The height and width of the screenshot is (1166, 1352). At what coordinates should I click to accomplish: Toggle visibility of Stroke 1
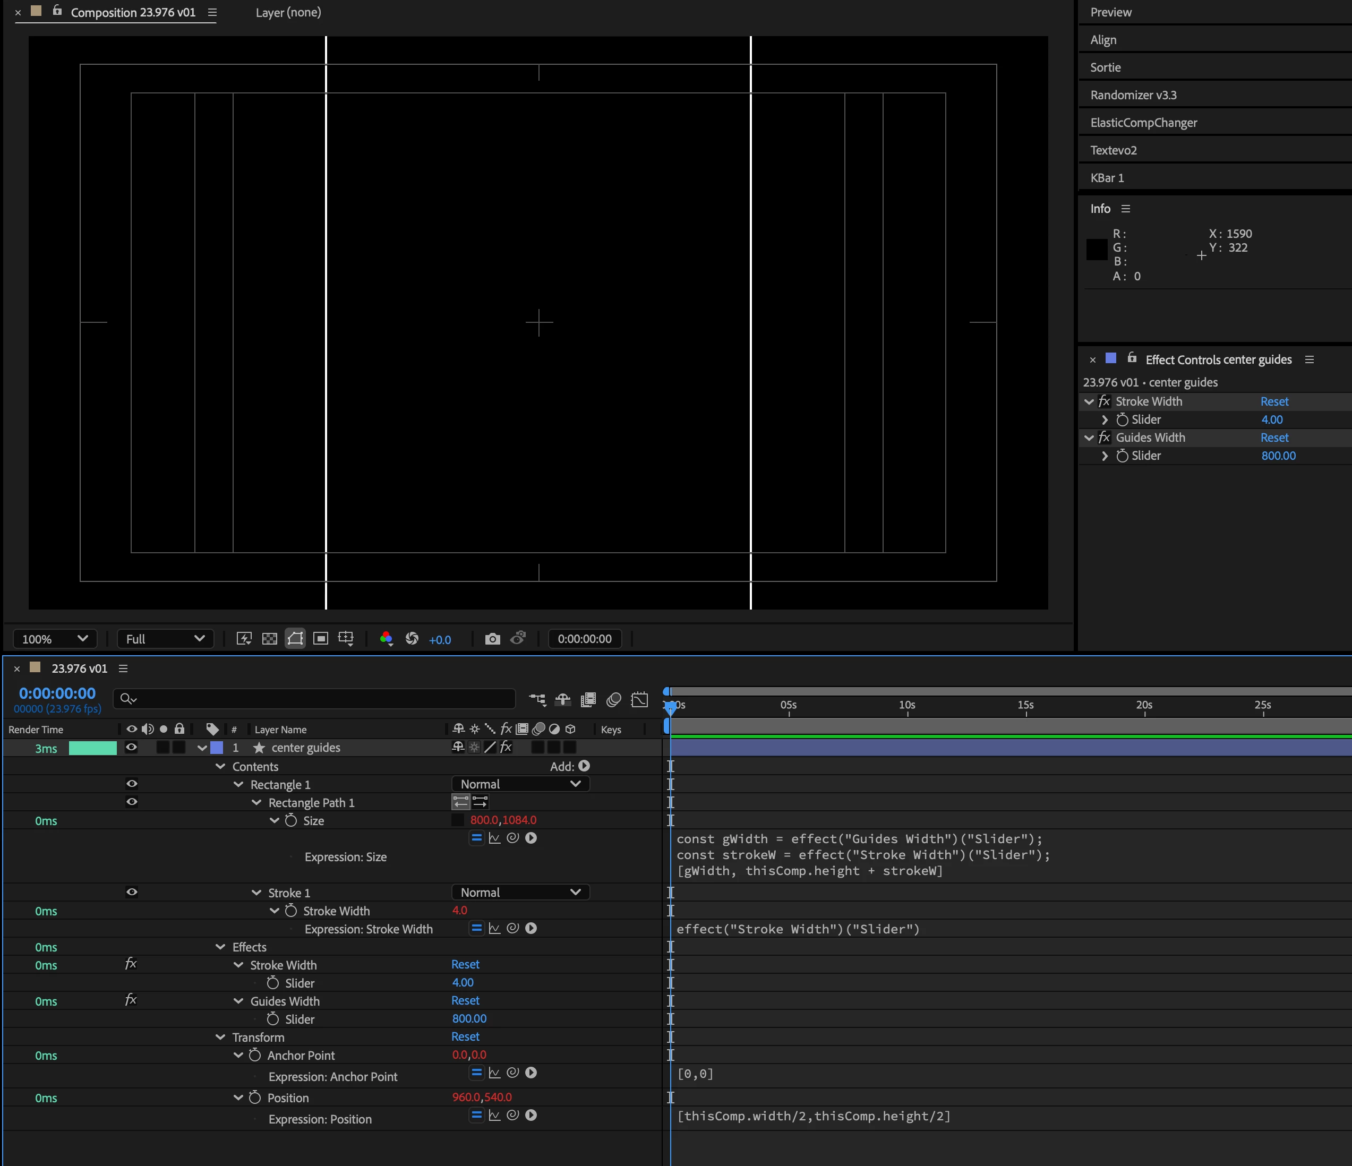coord(131,892)
